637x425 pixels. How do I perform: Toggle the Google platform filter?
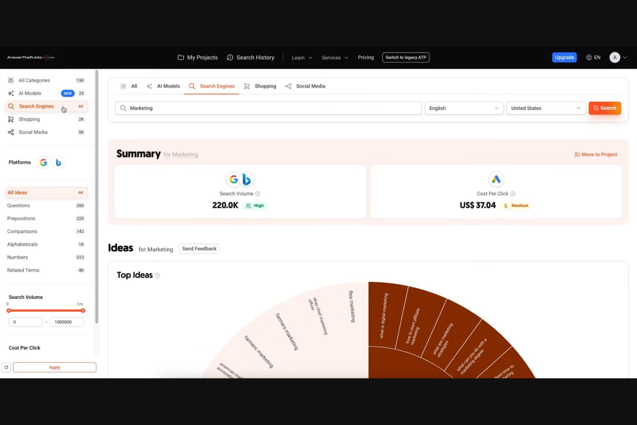[x=43, y=162]
